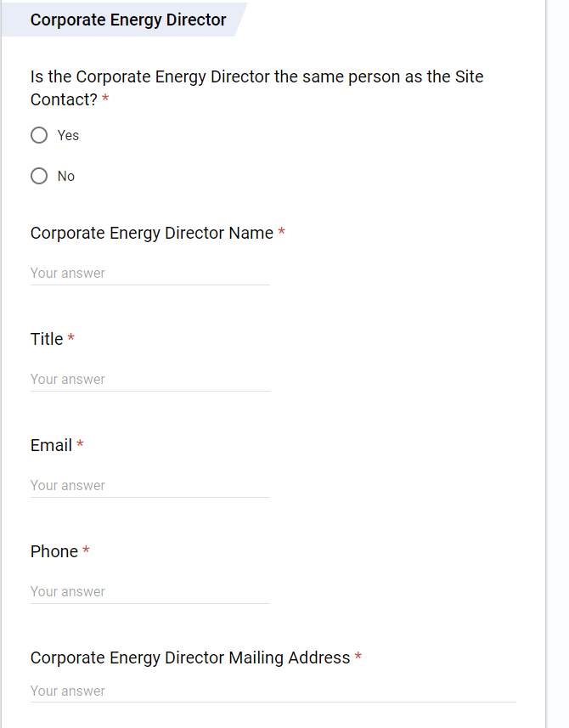
Task: Click the required asterisk beside Phone
Action: 86,551
